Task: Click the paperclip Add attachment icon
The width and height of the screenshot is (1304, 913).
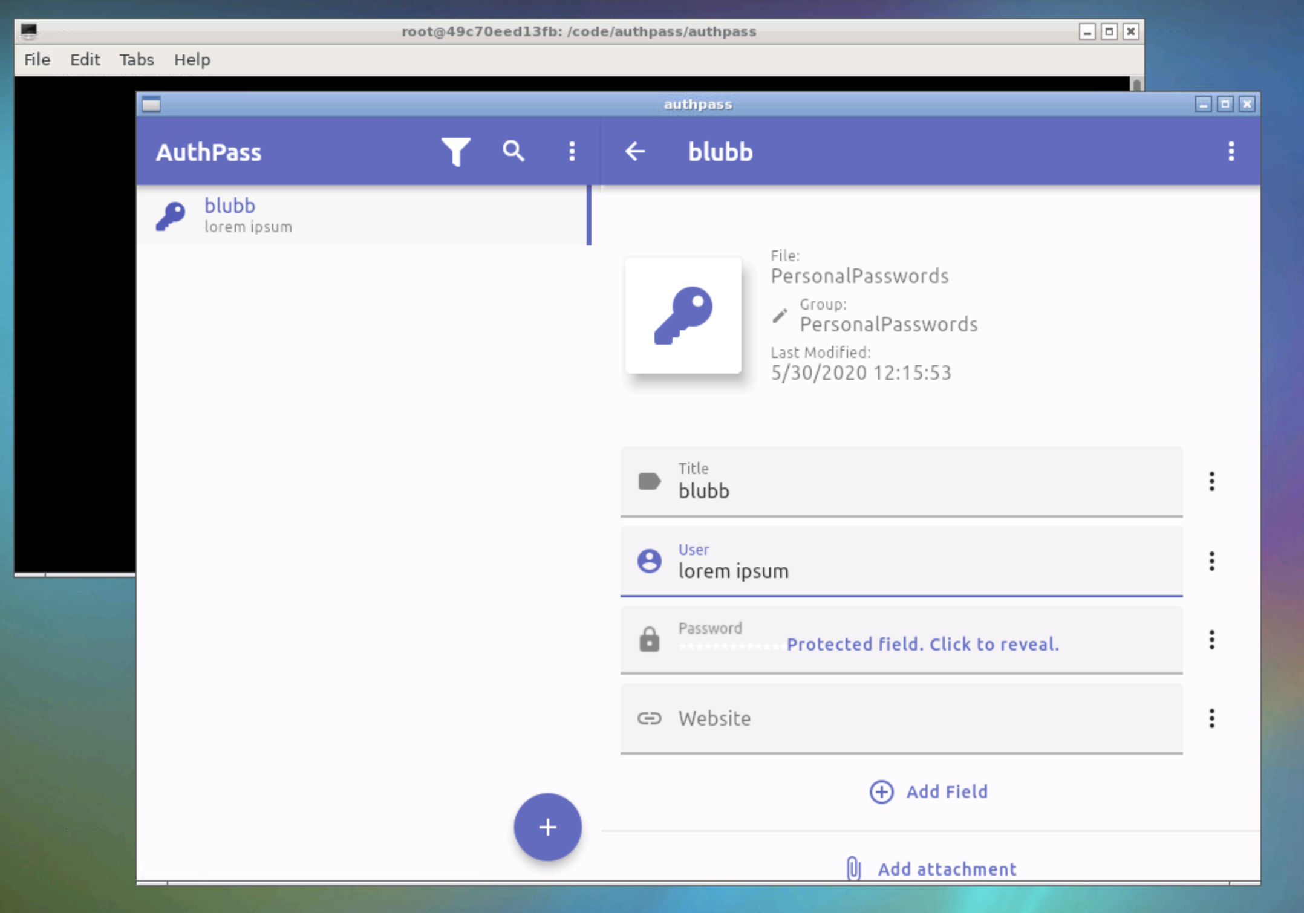Action: click(x=853, y=869)
